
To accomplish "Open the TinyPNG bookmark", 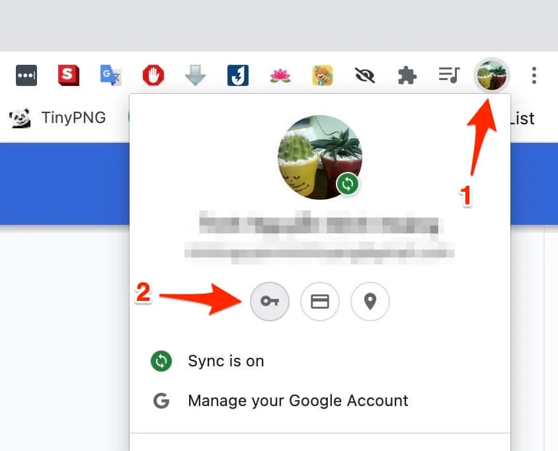I will click(58, 118).
